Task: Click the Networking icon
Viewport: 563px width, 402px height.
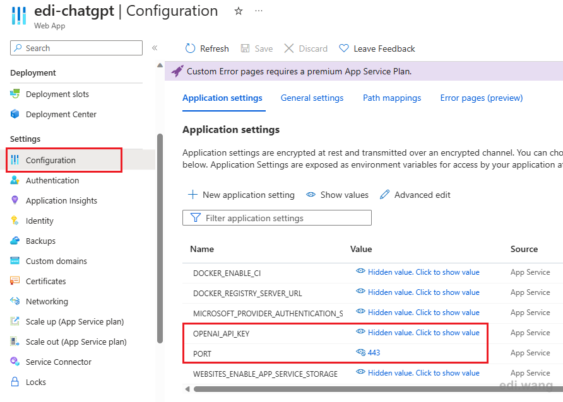Action: coord(15,301)
